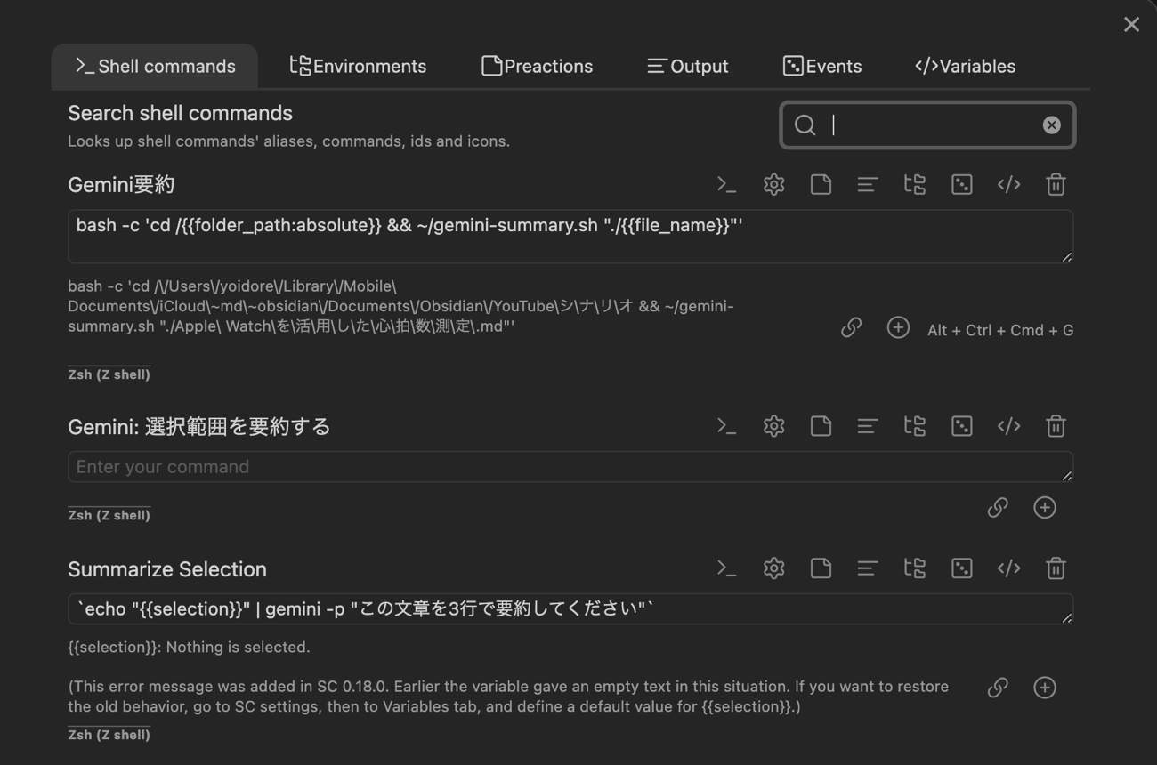Viewport: 1157px width, 765px height.
Task: Copy link icon for Gemini要約 command
Action: (851, 328)
